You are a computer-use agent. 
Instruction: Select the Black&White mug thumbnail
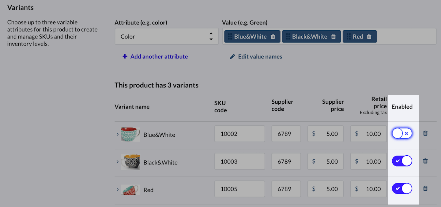click(x=130, y=162)
